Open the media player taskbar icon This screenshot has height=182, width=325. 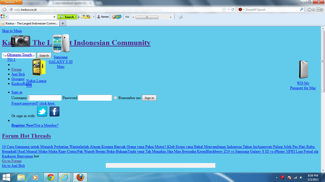pyautogui.click(x=35, y=177)
